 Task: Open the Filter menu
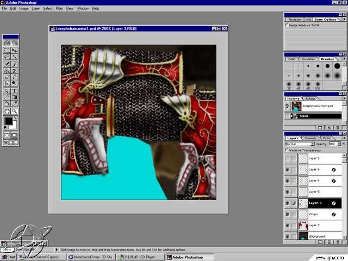[x=59, y=9]
